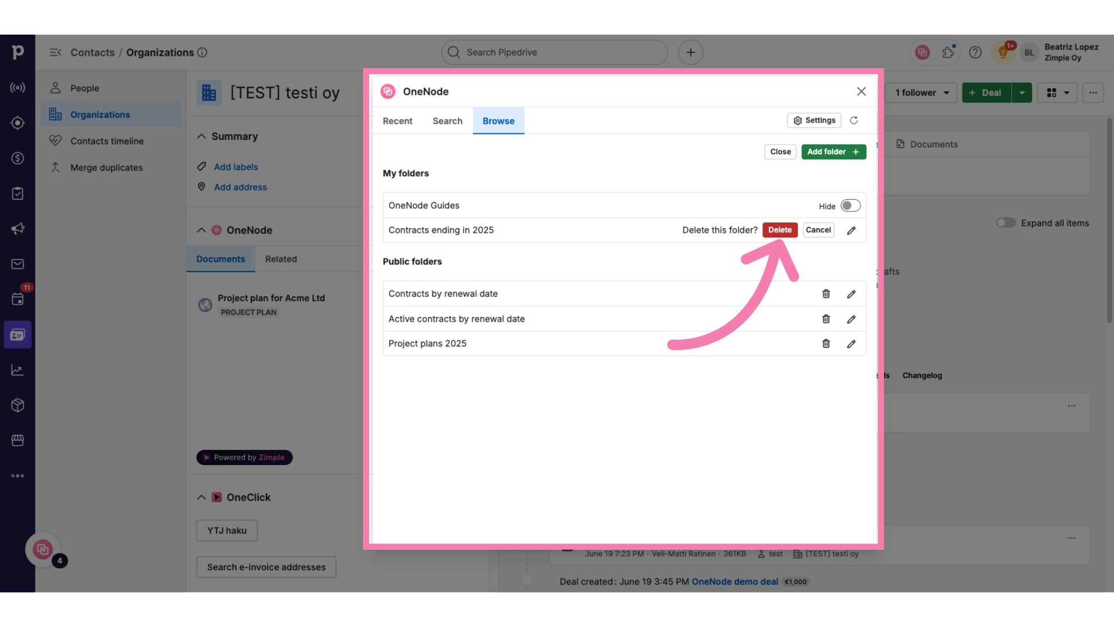Viewport: 1114px width, 627px height.
Task: Click the People icon in left nav
Action: [55, 88]
